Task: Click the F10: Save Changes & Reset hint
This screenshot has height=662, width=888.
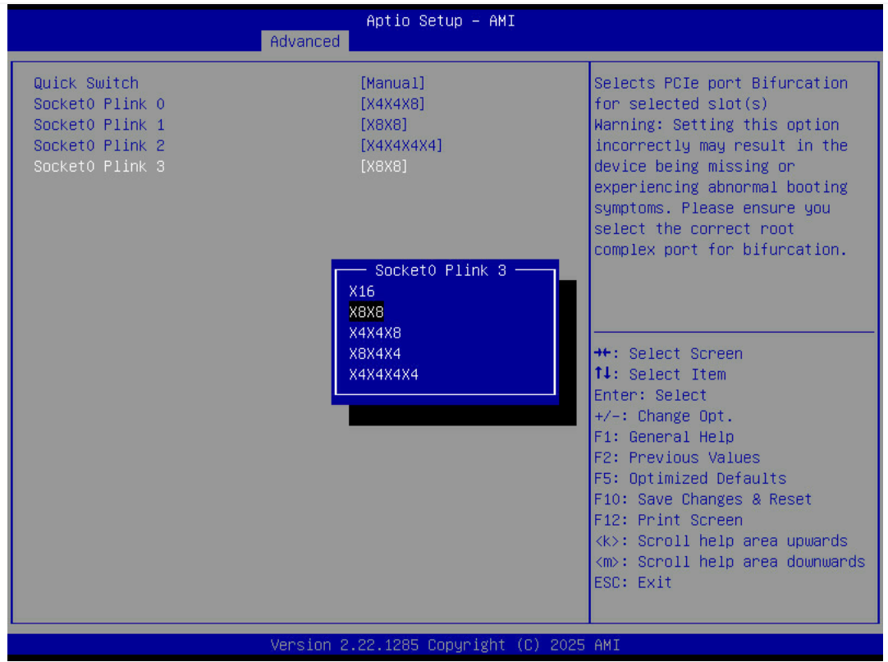Action: click(703, 499)
